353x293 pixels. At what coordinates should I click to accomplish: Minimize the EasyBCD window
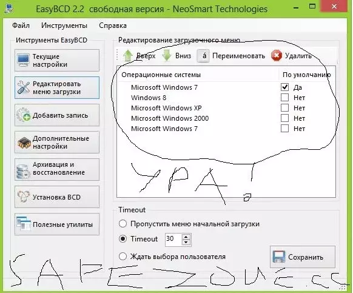point(296,7)
